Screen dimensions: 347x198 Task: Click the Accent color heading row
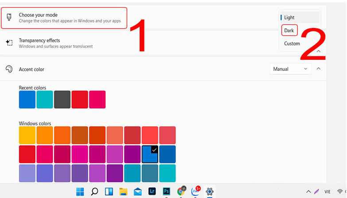163,69
